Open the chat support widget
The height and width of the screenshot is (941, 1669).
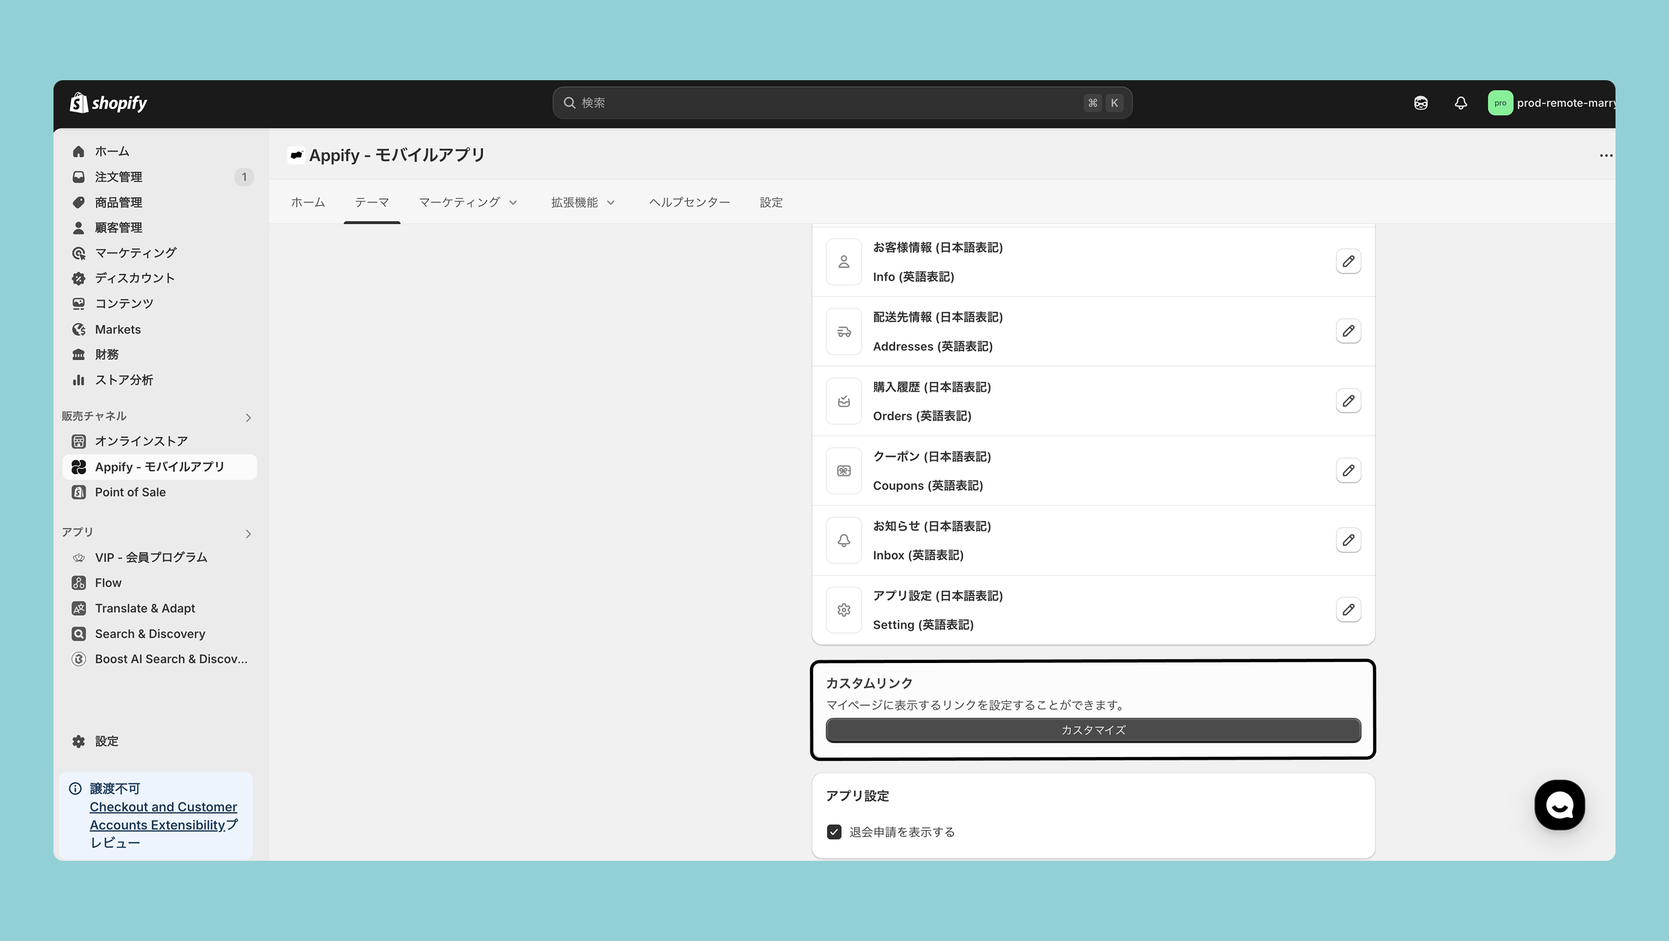pos(1559,805)
